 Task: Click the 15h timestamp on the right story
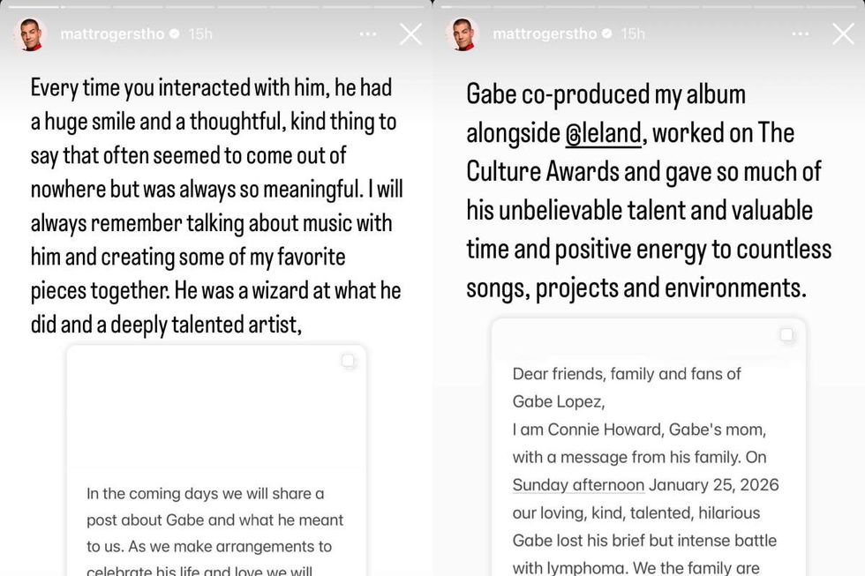pos(635,34)
